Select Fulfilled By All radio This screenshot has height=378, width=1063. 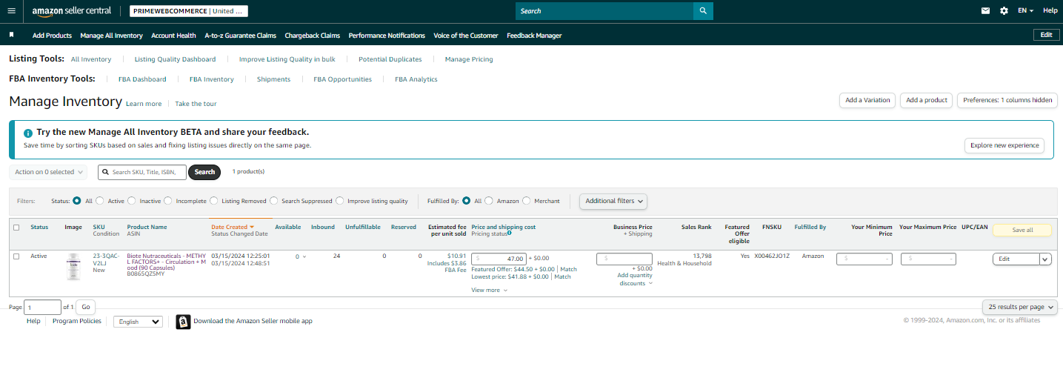467,201
